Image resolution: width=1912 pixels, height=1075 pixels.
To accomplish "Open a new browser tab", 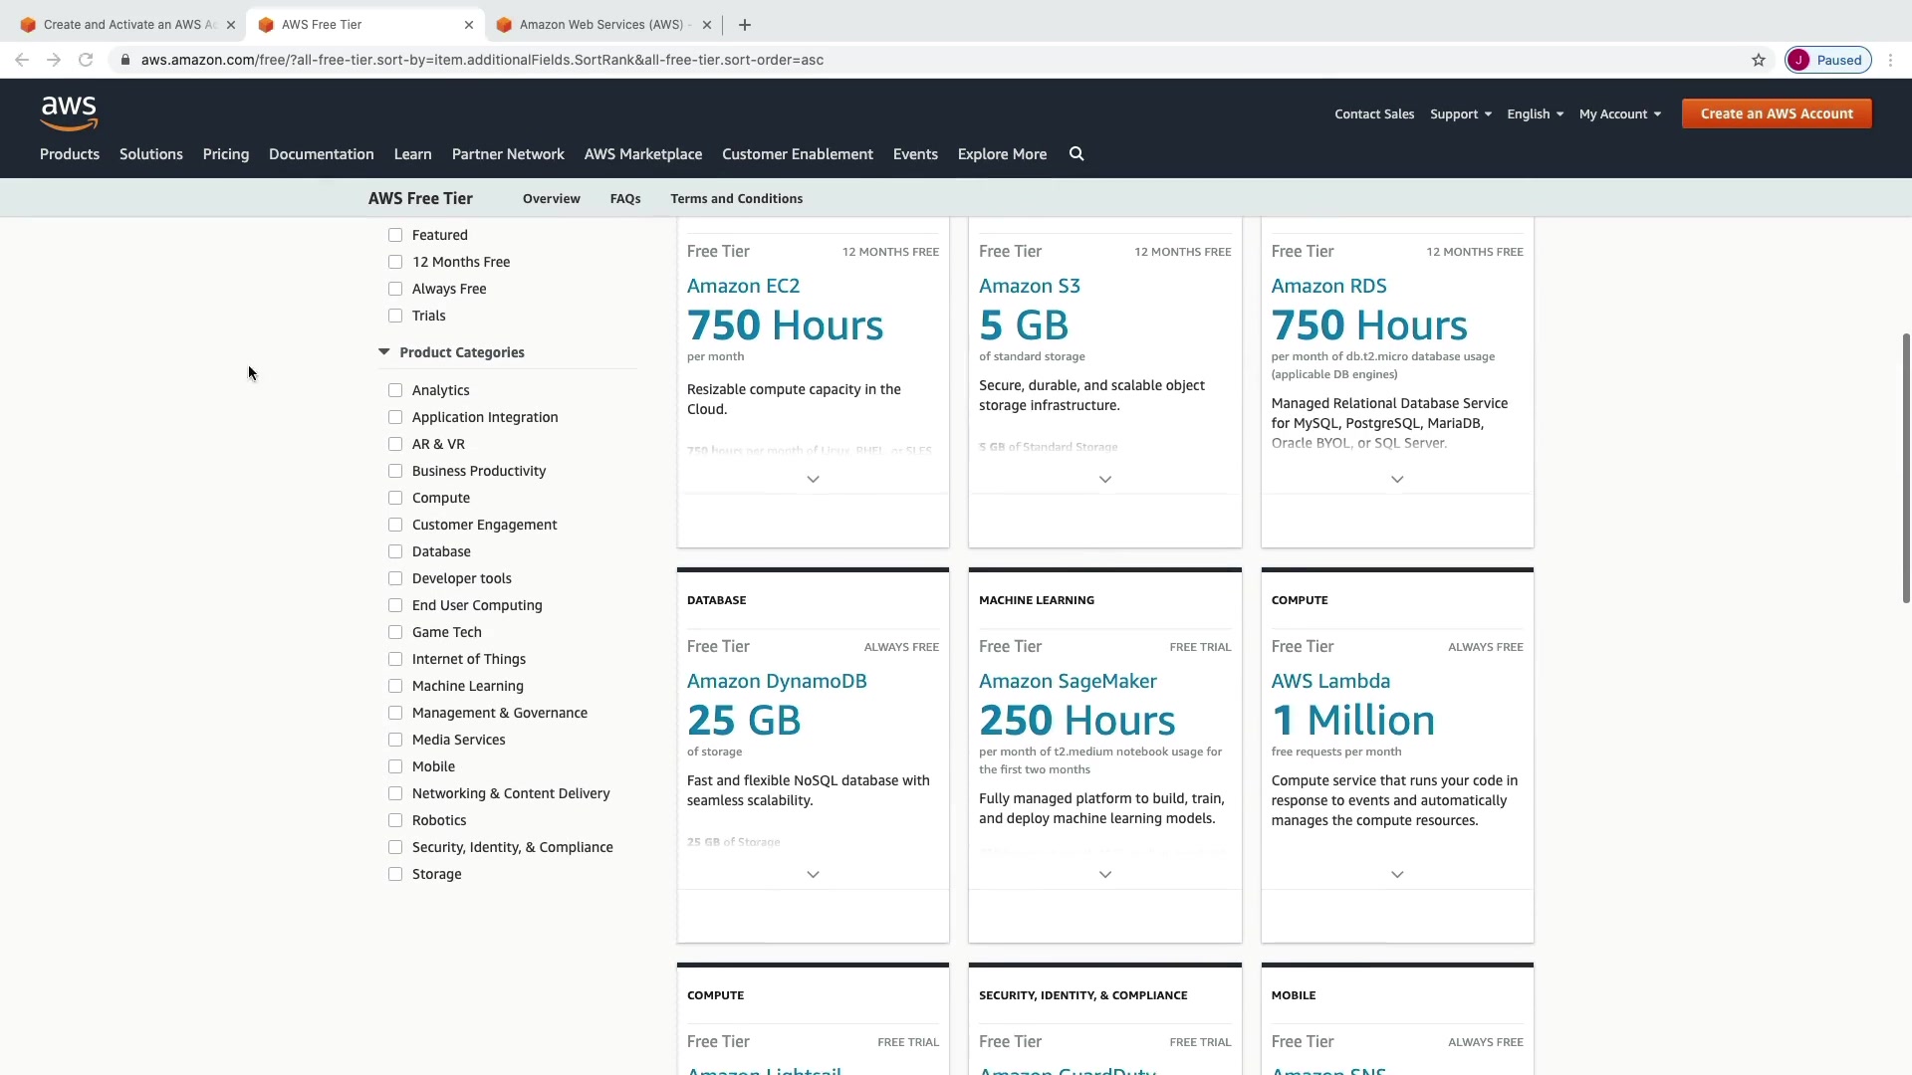I will click(745, 25).
